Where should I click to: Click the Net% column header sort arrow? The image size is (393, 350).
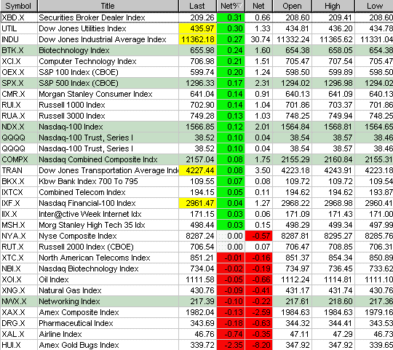(239, 6)
